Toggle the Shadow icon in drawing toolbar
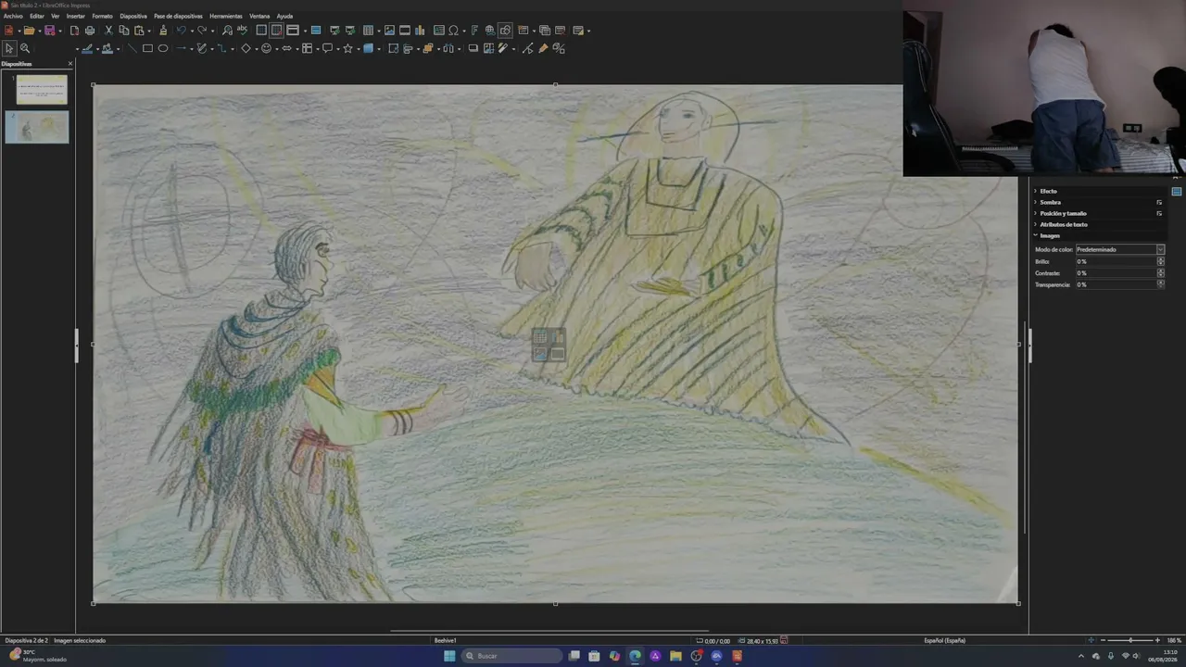Viewport: 1186px width, 667px height. (473, 48)
